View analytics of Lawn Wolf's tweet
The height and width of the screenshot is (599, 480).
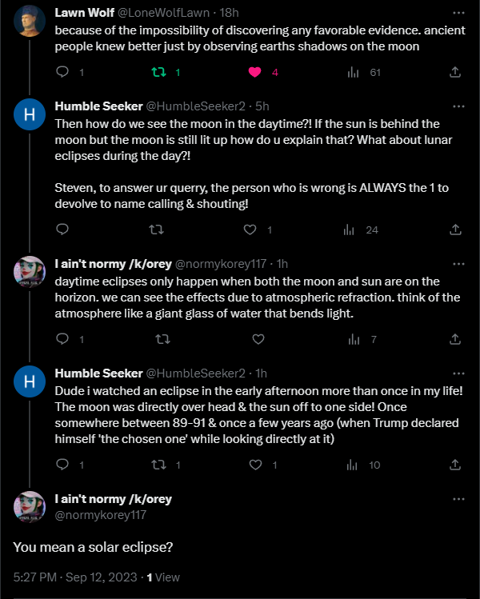pos(353,73)
